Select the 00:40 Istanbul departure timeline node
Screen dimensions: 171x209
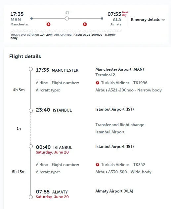pyautogui.click(x=31, y=146)
